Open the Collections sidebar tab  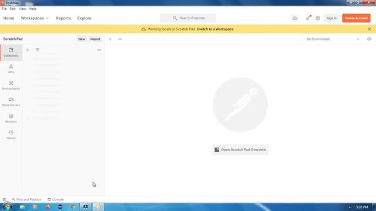coord(11,52)
